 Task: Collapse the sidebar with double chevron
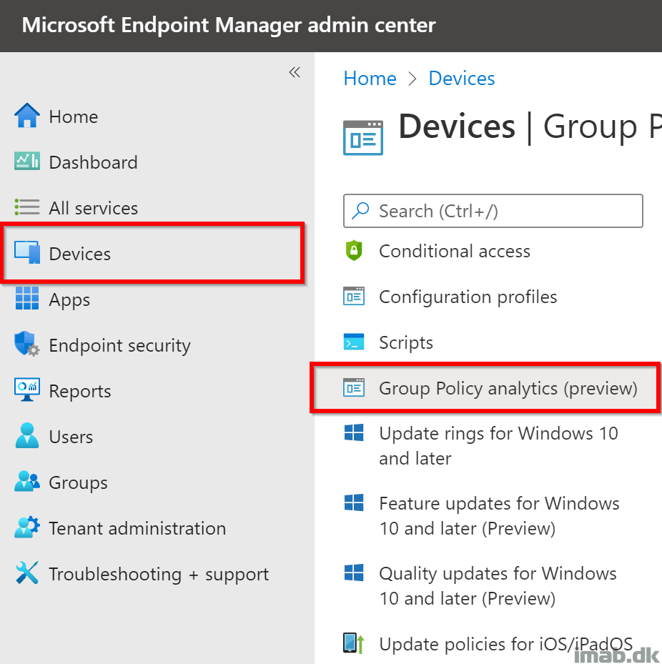click(x=295, y=72)
